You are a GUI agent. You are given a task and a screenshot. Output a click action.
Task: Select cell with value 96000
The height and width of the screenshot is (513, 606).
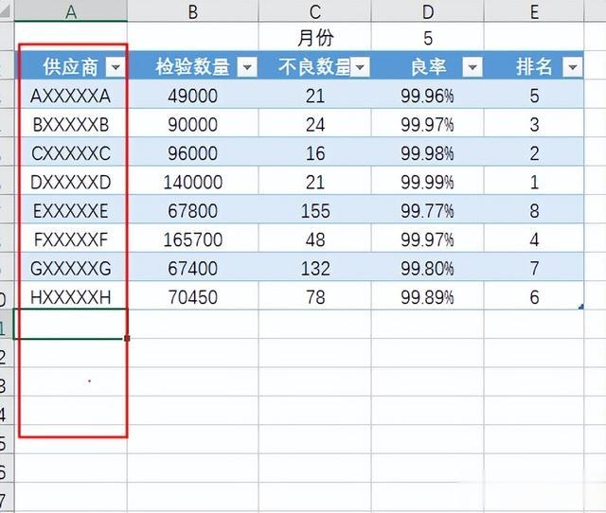click(193, 152)
